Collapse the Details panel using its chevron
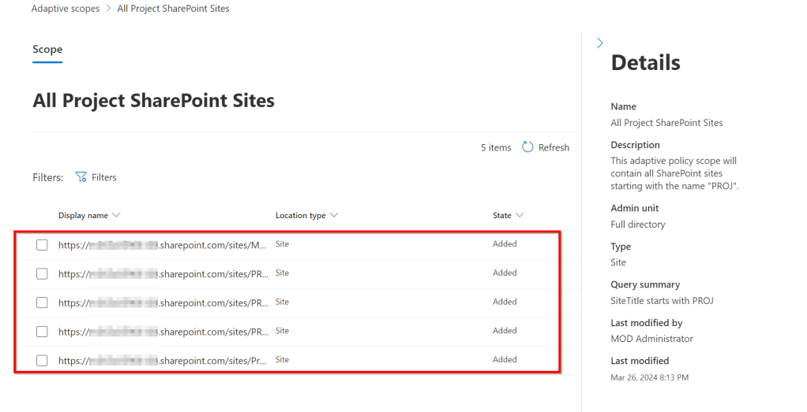Screen dimensions: 807x412 point(599,43)
